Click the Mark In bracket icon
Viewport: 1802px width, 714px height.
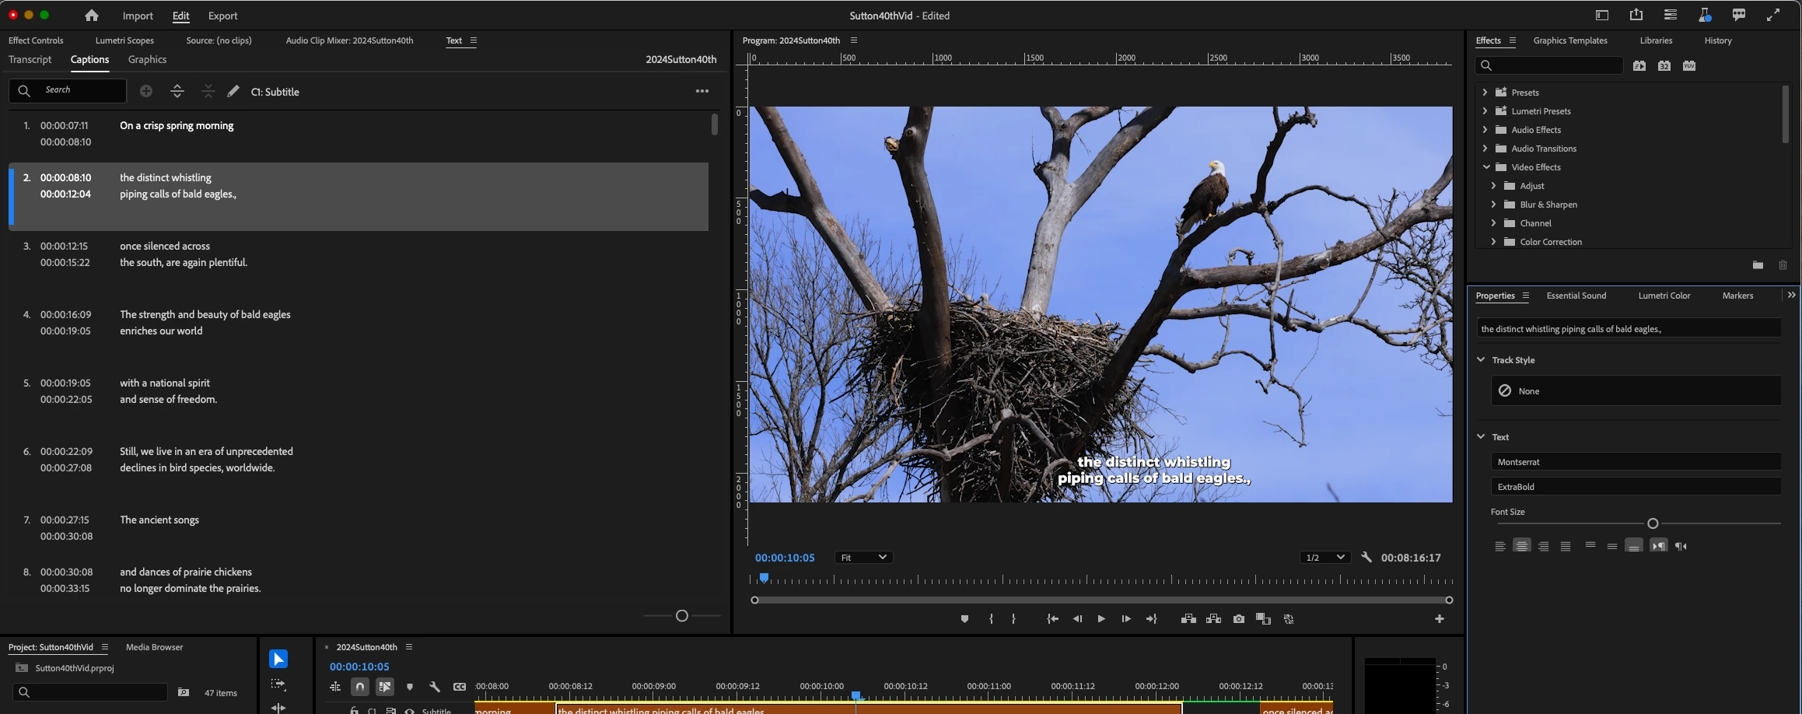pyautogui.click(x=991, y=619)
